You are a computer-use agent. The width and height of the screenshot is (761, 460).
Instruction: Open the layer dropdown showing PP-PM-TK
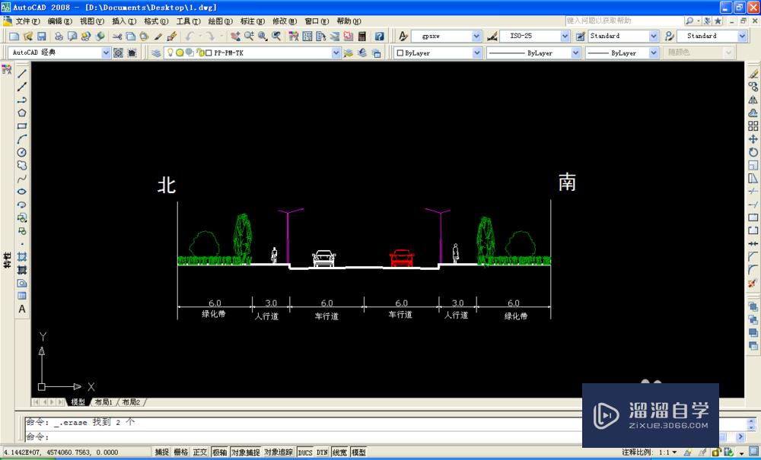[336, 52]
